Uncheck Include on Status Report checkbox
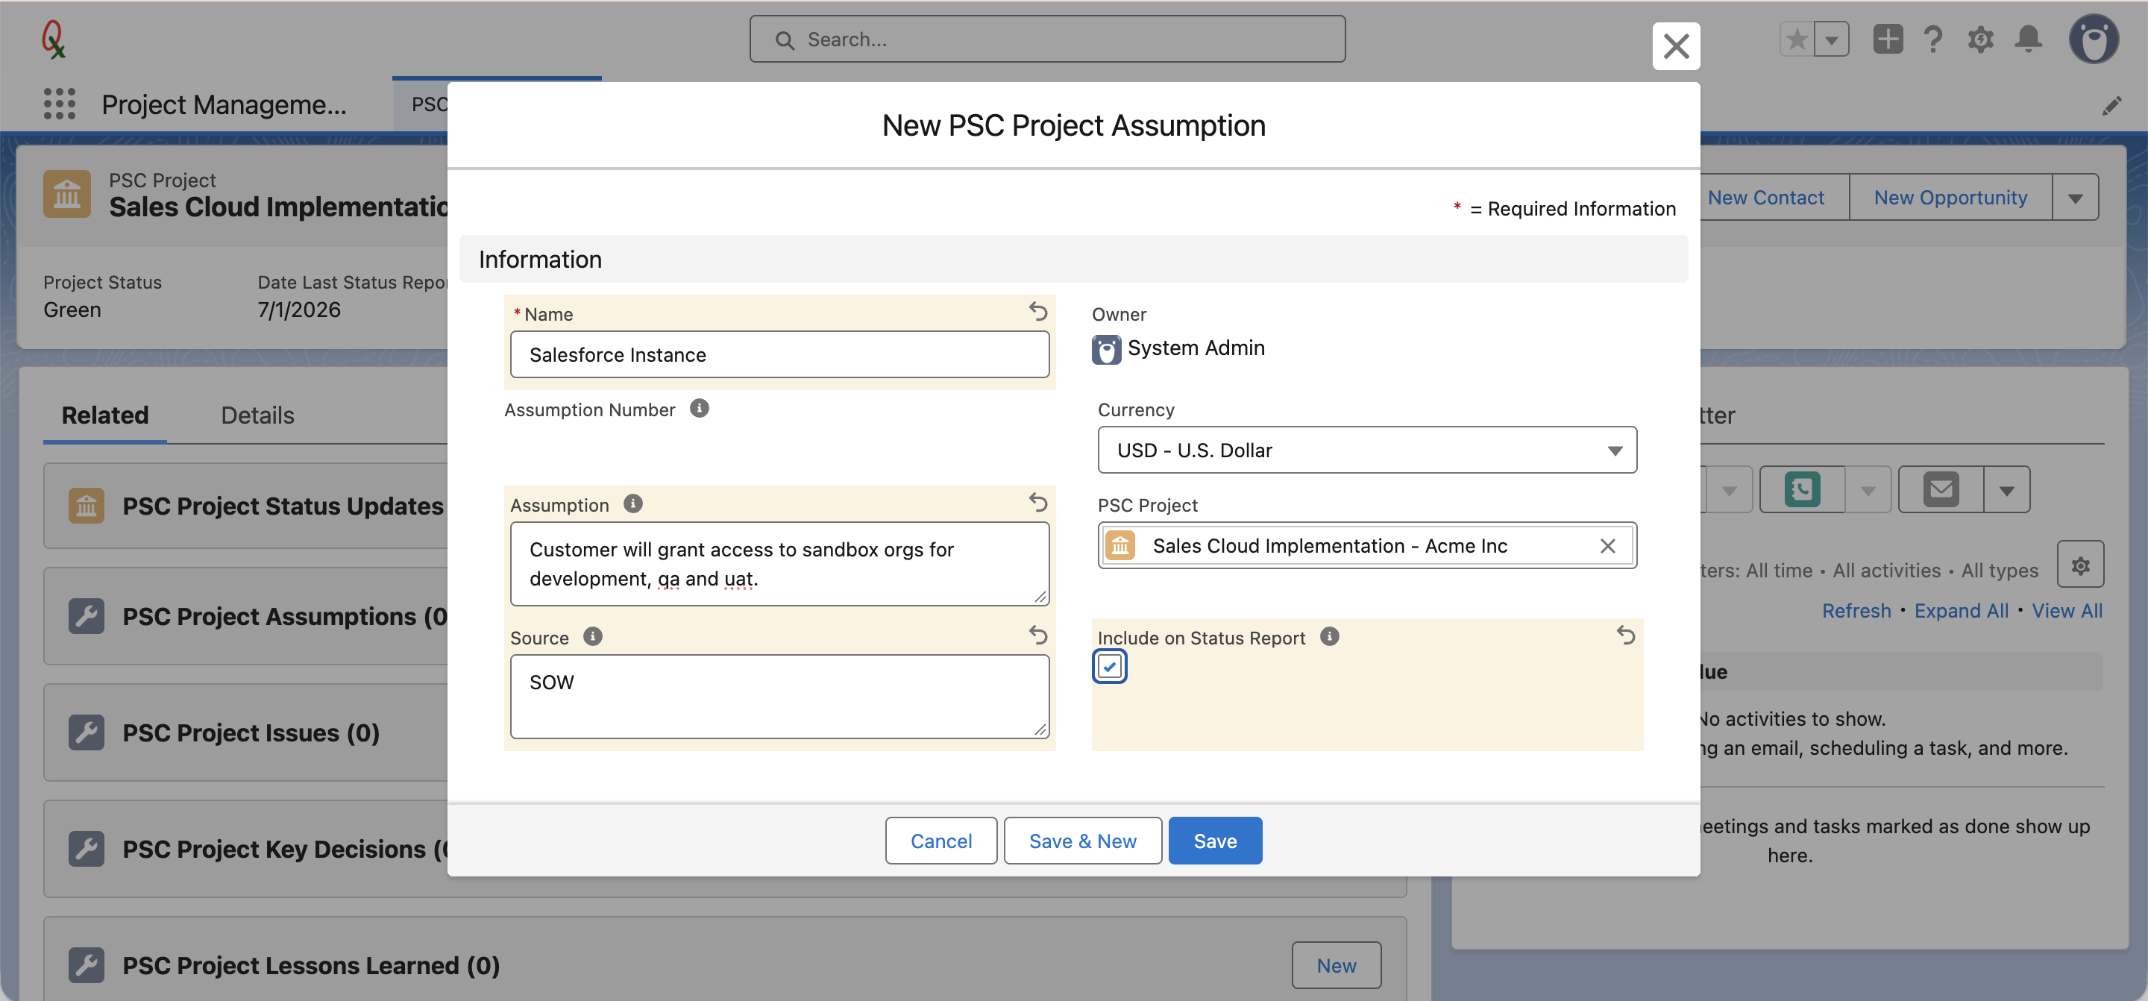This screenshot has height=1001, width=2148. click(x=1110, y=667)
